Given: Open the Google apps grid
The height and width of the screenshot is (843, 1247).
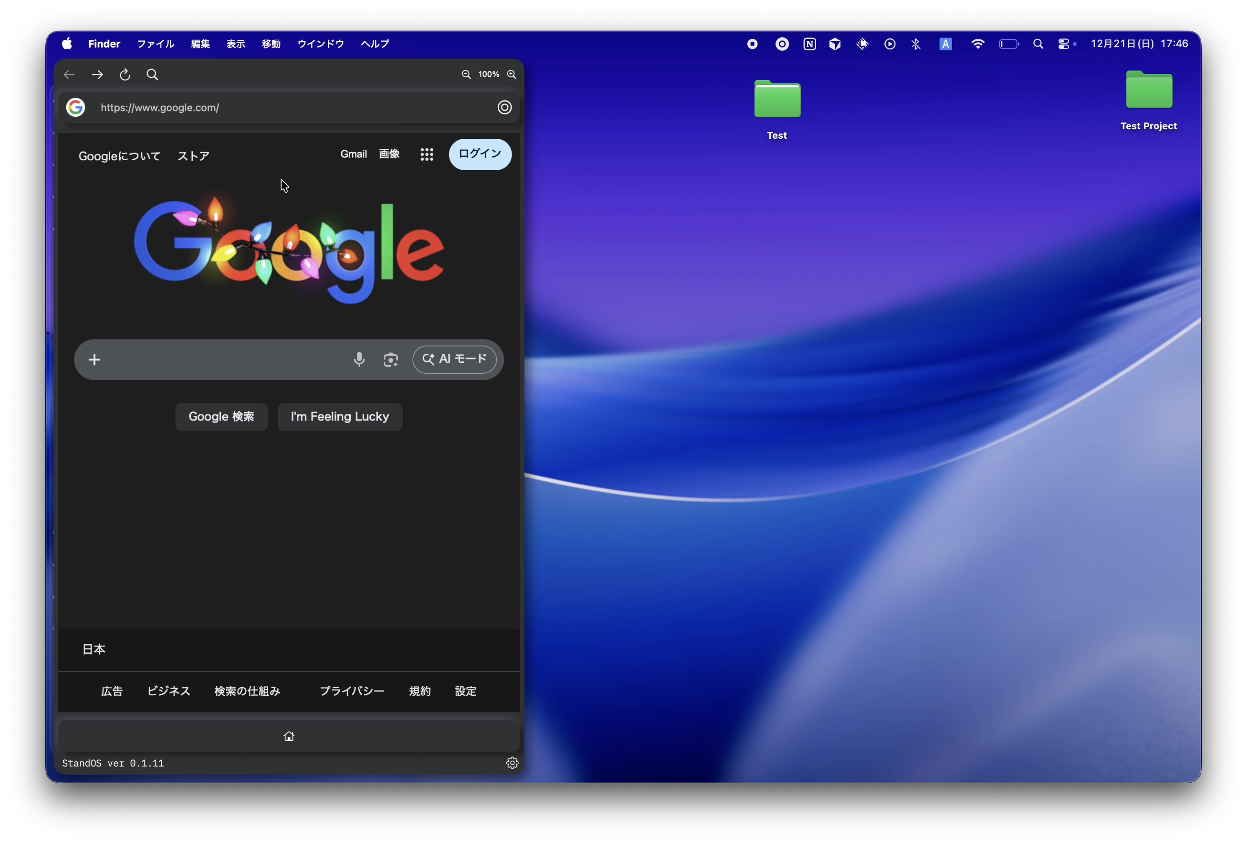Looking at the screenshot, I should 427,155.
